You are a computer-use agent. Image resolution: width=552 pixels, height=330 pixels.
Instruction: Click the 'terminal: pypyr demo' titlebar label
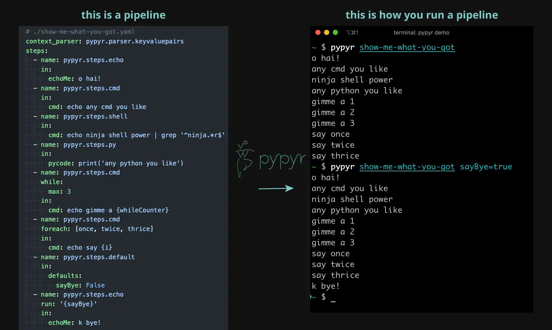pyautogui.click(x=422, y=32)
